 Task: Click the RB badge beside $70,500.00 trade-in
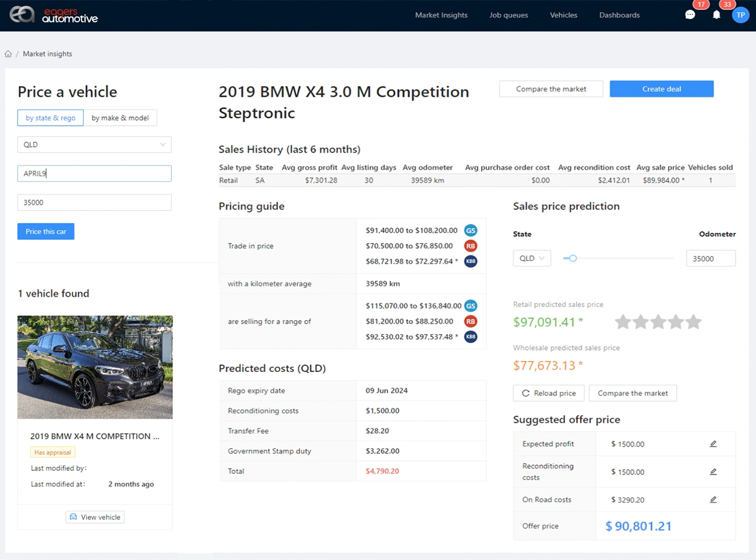[471, 246]
